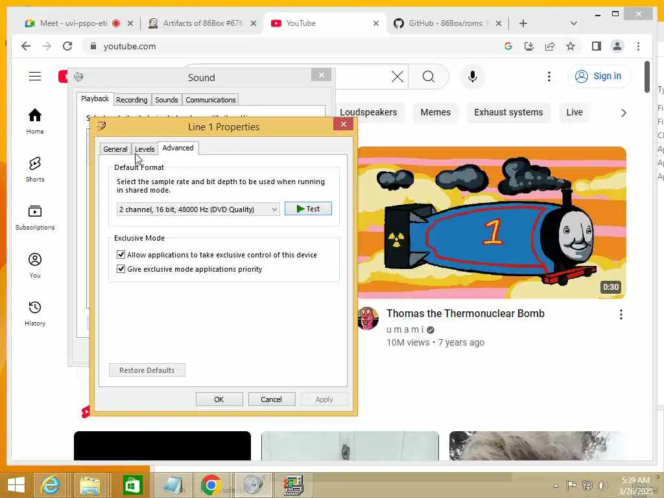
Task: Switch to Levels tab in Line 1 Properties
Action: click(x=145, y=149)
